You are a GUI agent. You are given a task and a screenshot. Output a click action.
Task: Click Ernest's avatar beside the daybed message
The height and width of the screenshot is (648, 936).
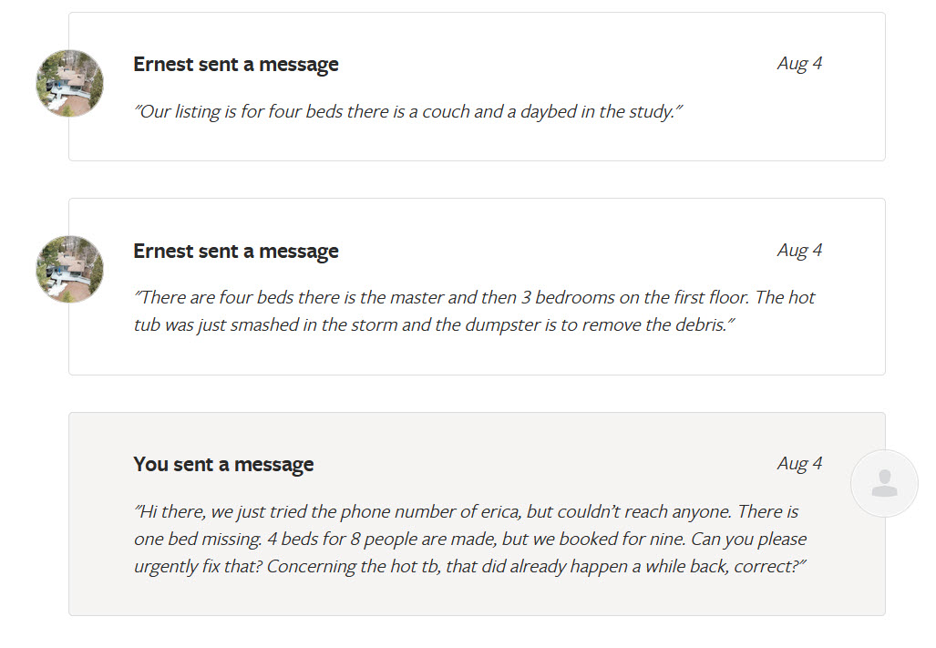coord(69,83)
